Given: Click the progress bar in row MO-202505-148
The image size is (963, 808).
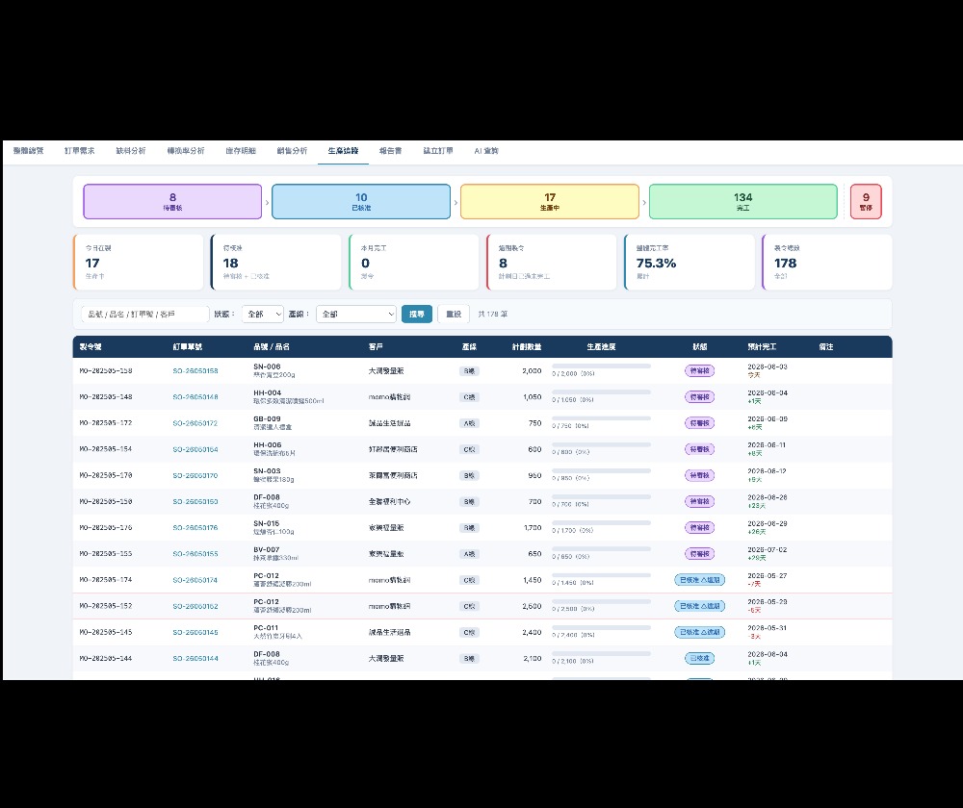Looking at the screenshot, I should [x=601, y=392].
